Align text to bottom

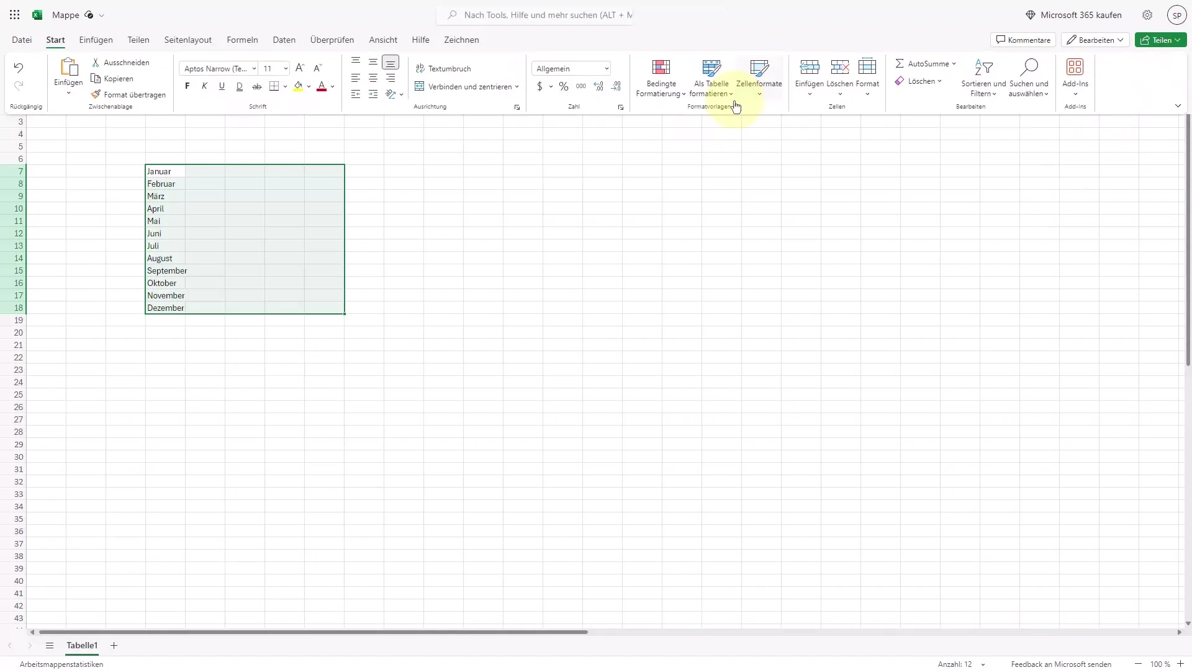click(x=391, y=63)
